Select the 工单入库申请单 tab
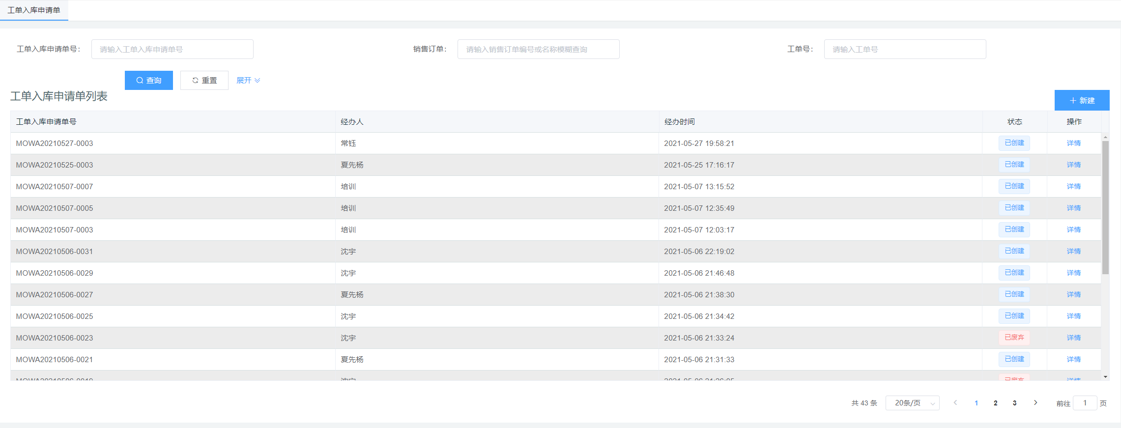This screenshot has width=1121, height=428. [34, 10]
